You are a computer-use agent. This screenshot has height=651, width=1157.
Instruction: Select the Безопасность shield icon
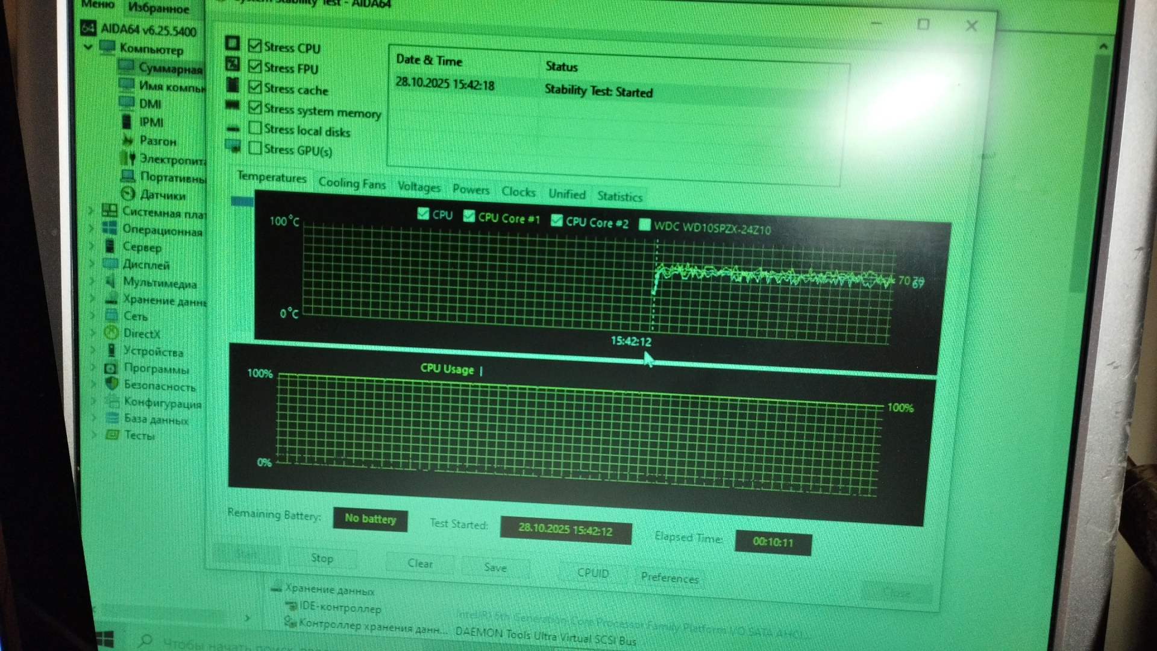(x=111, y=385)
